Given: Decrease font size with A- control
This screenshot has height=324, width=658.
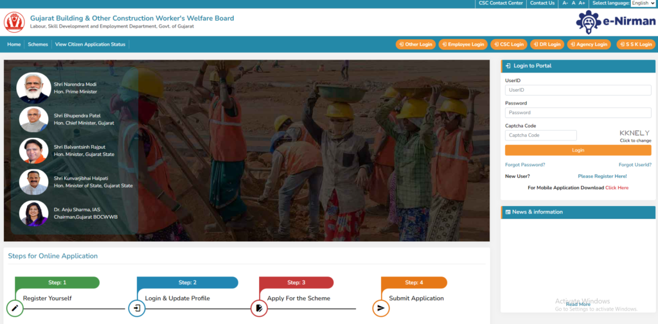Looking at the screenshot, I should (565, 3).
